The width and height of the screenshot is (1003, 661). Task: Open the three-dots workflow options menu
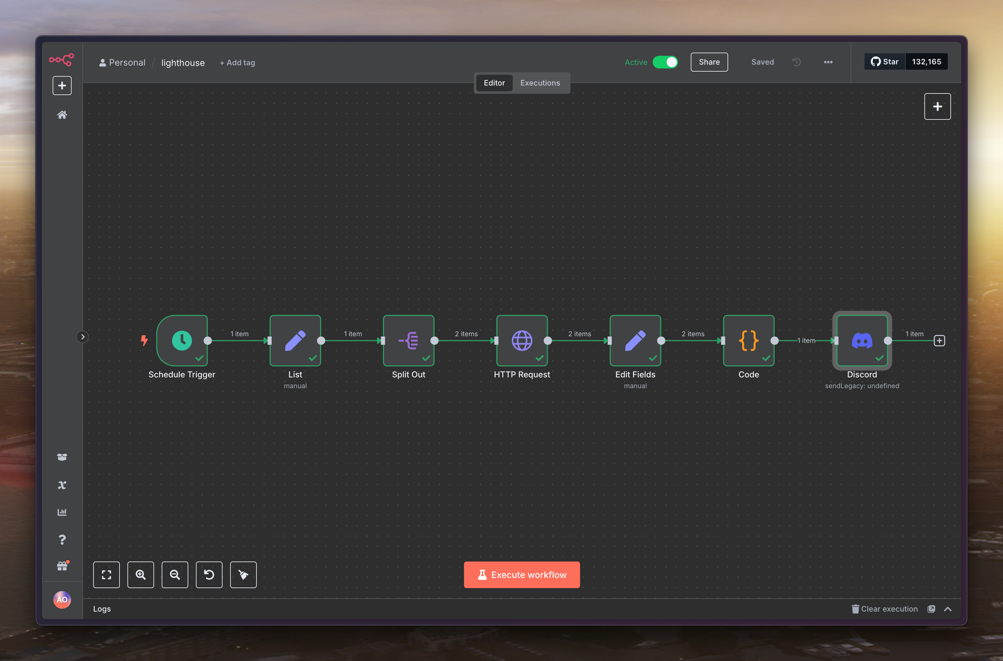828,62
